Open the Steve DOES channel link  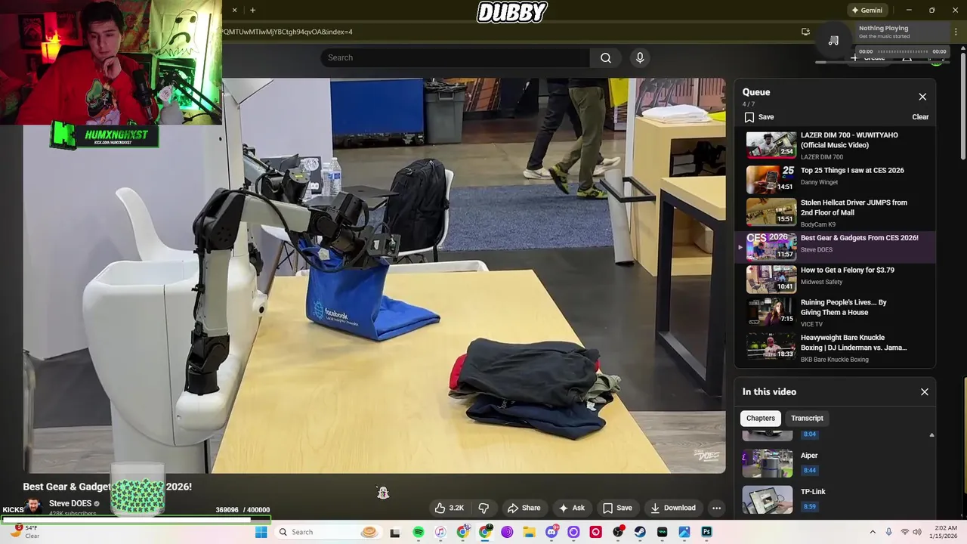click(x=70, y=503)
